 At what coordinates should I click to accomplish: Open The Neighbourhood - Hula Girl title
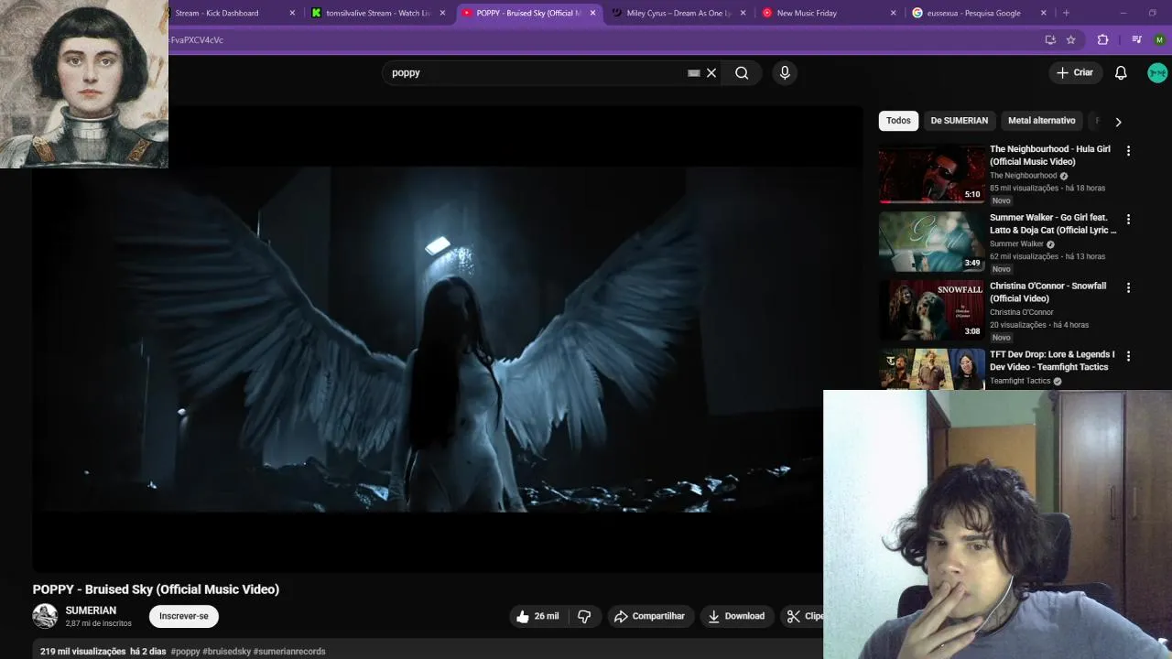(1050, 156)
